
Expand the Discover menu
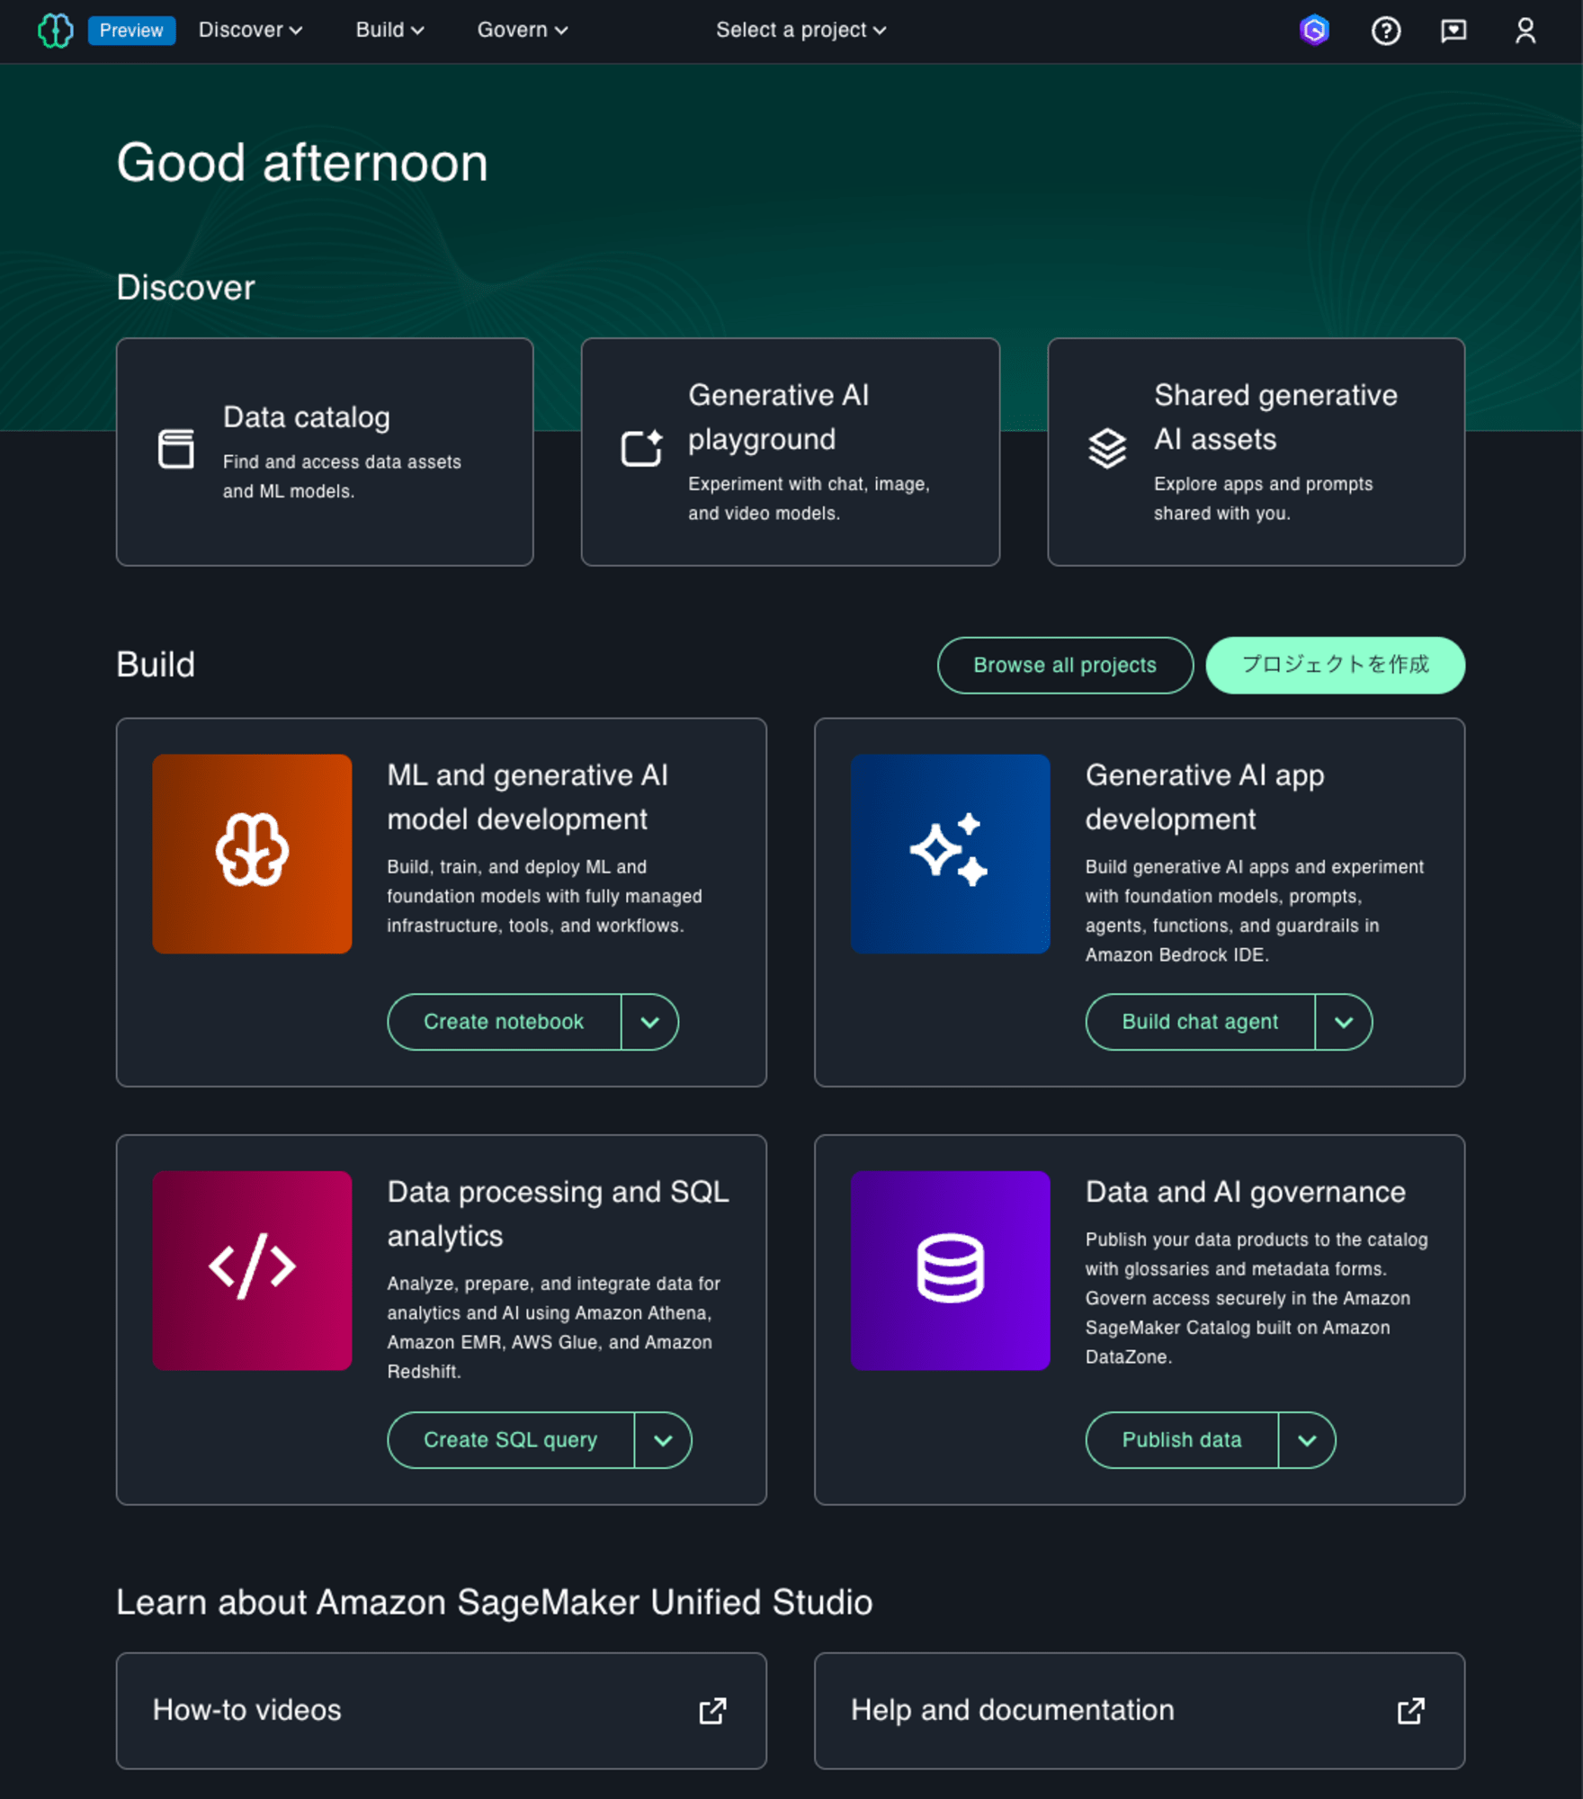[x=250, y=30]
